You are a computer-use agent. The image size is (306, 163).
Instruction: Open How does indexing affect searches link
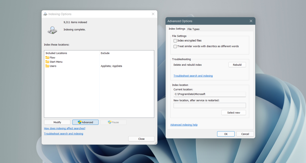click(x=65, y=128)
